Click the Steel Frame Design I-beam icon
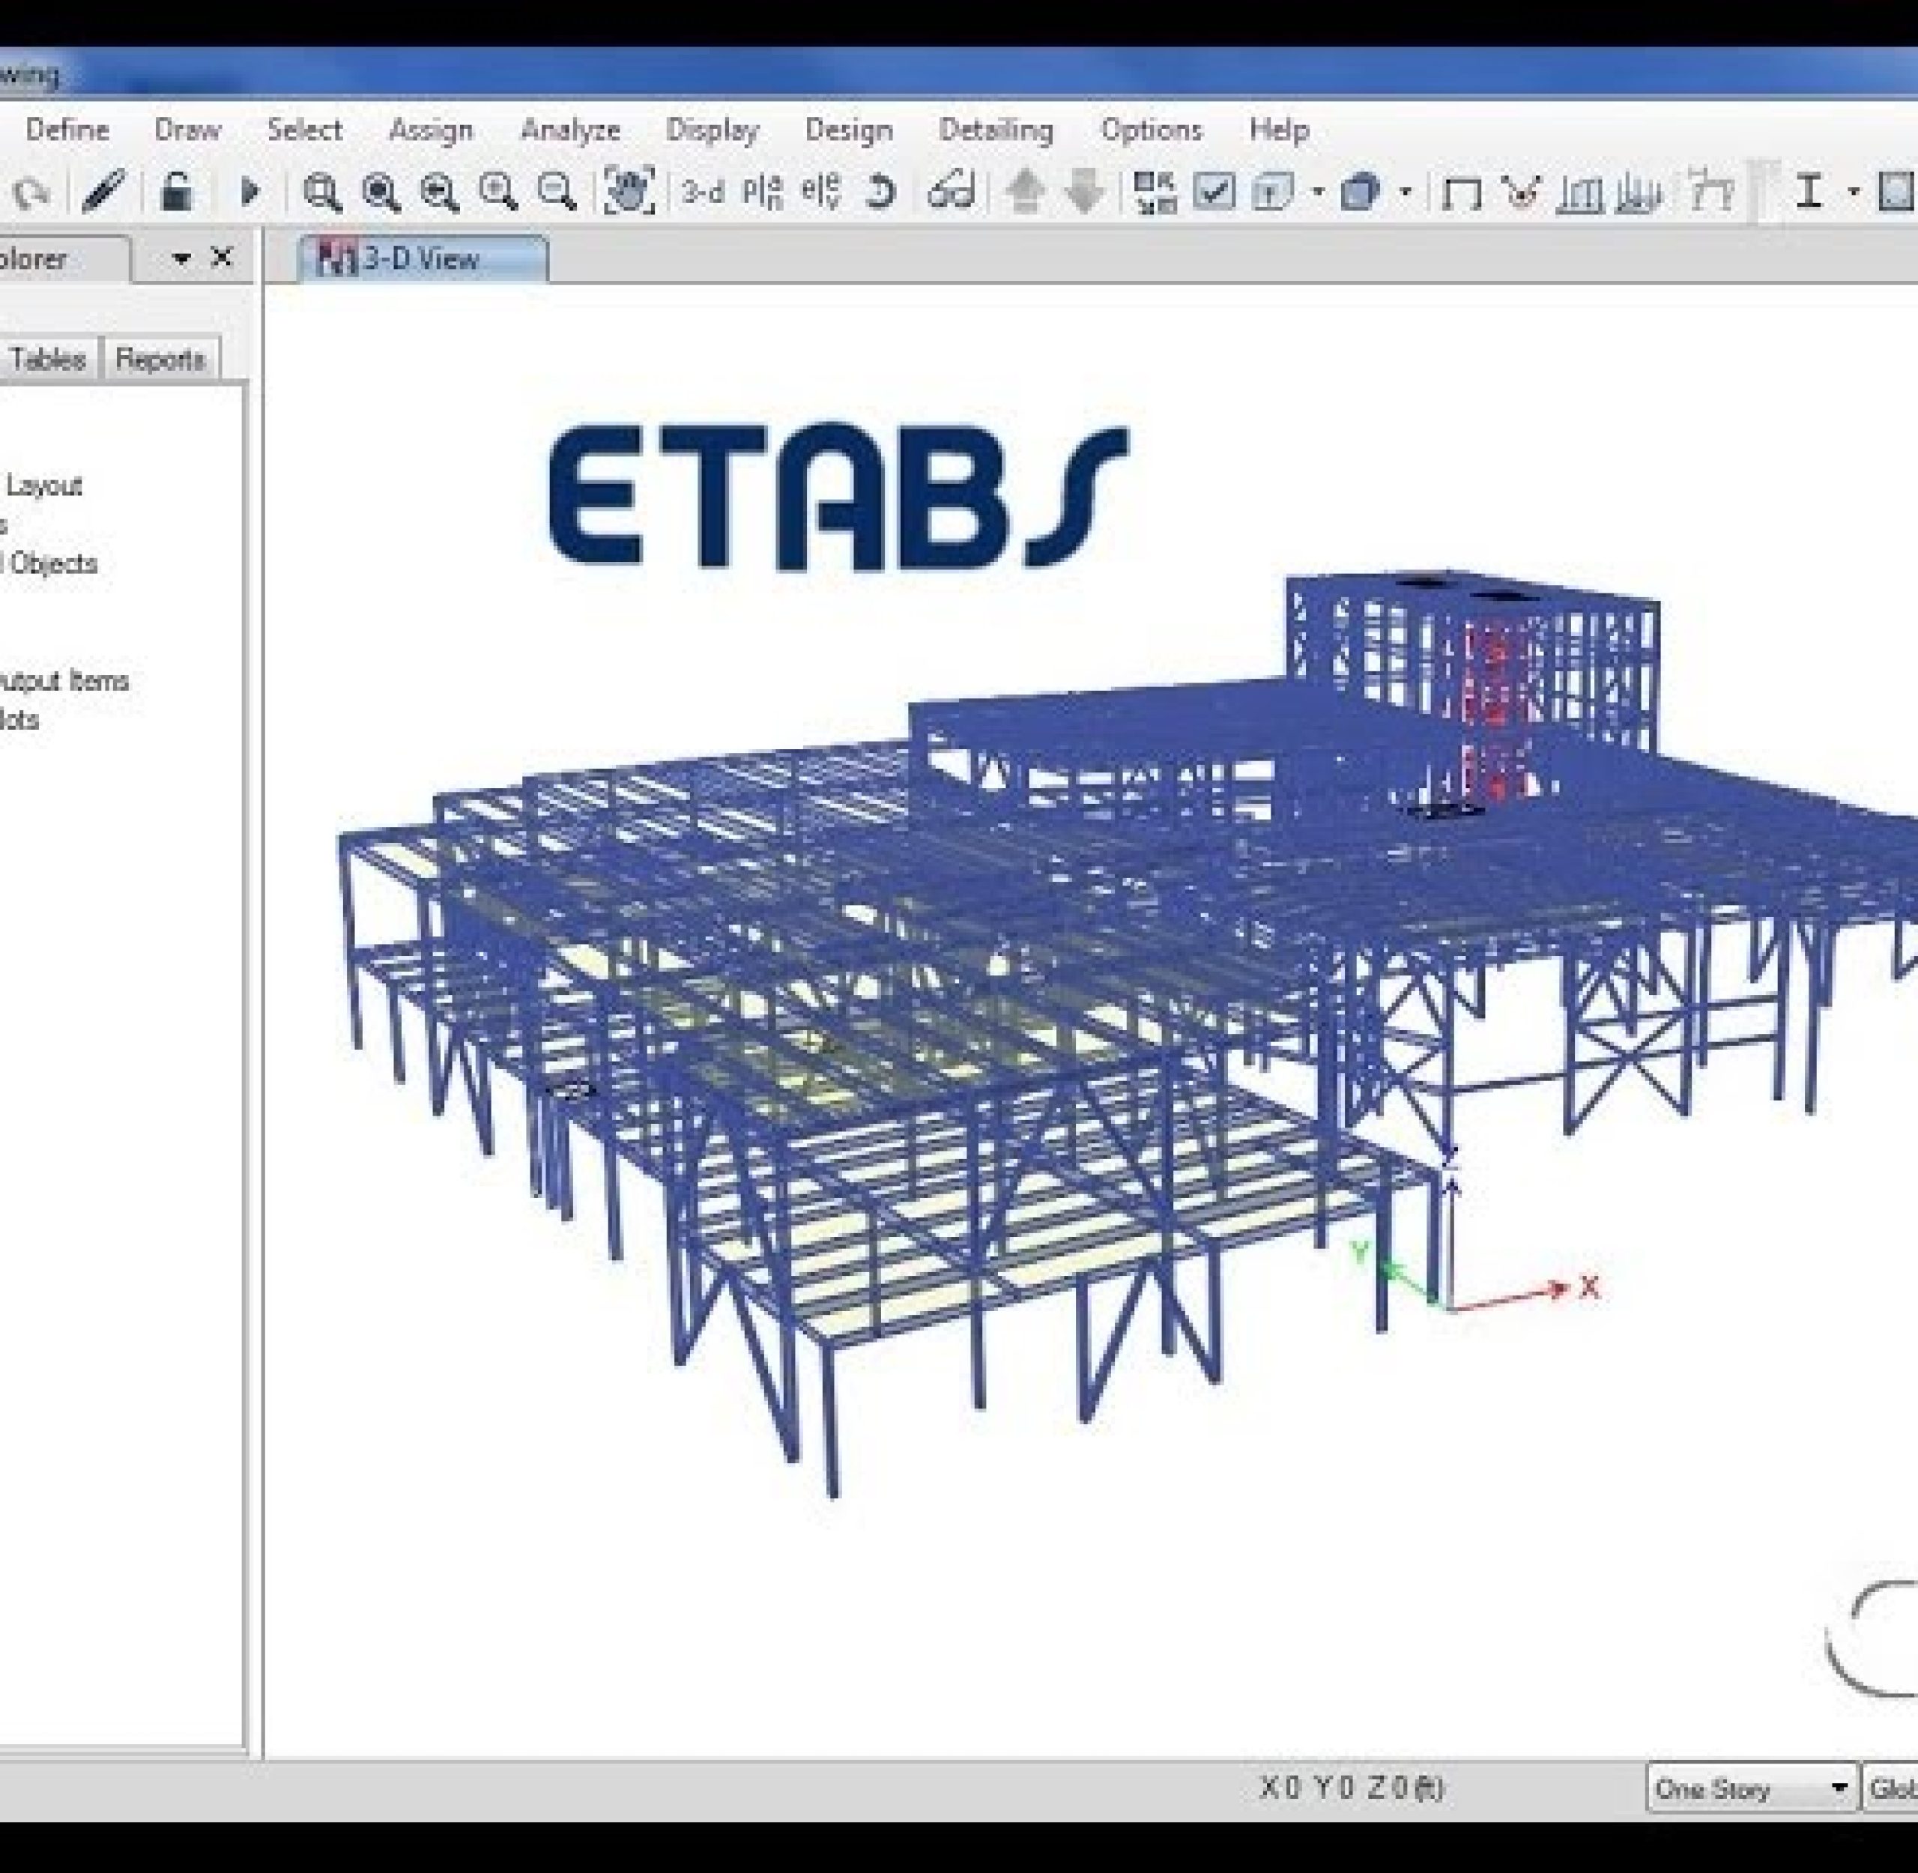This screenshot has width=1918, height=1873. click(1808, 192)
